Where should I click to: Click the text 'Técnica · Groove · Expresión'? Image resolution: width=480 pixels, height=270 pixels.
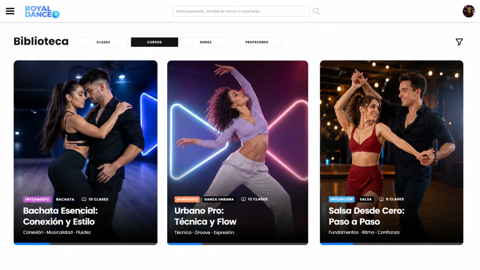pos(204,232)
